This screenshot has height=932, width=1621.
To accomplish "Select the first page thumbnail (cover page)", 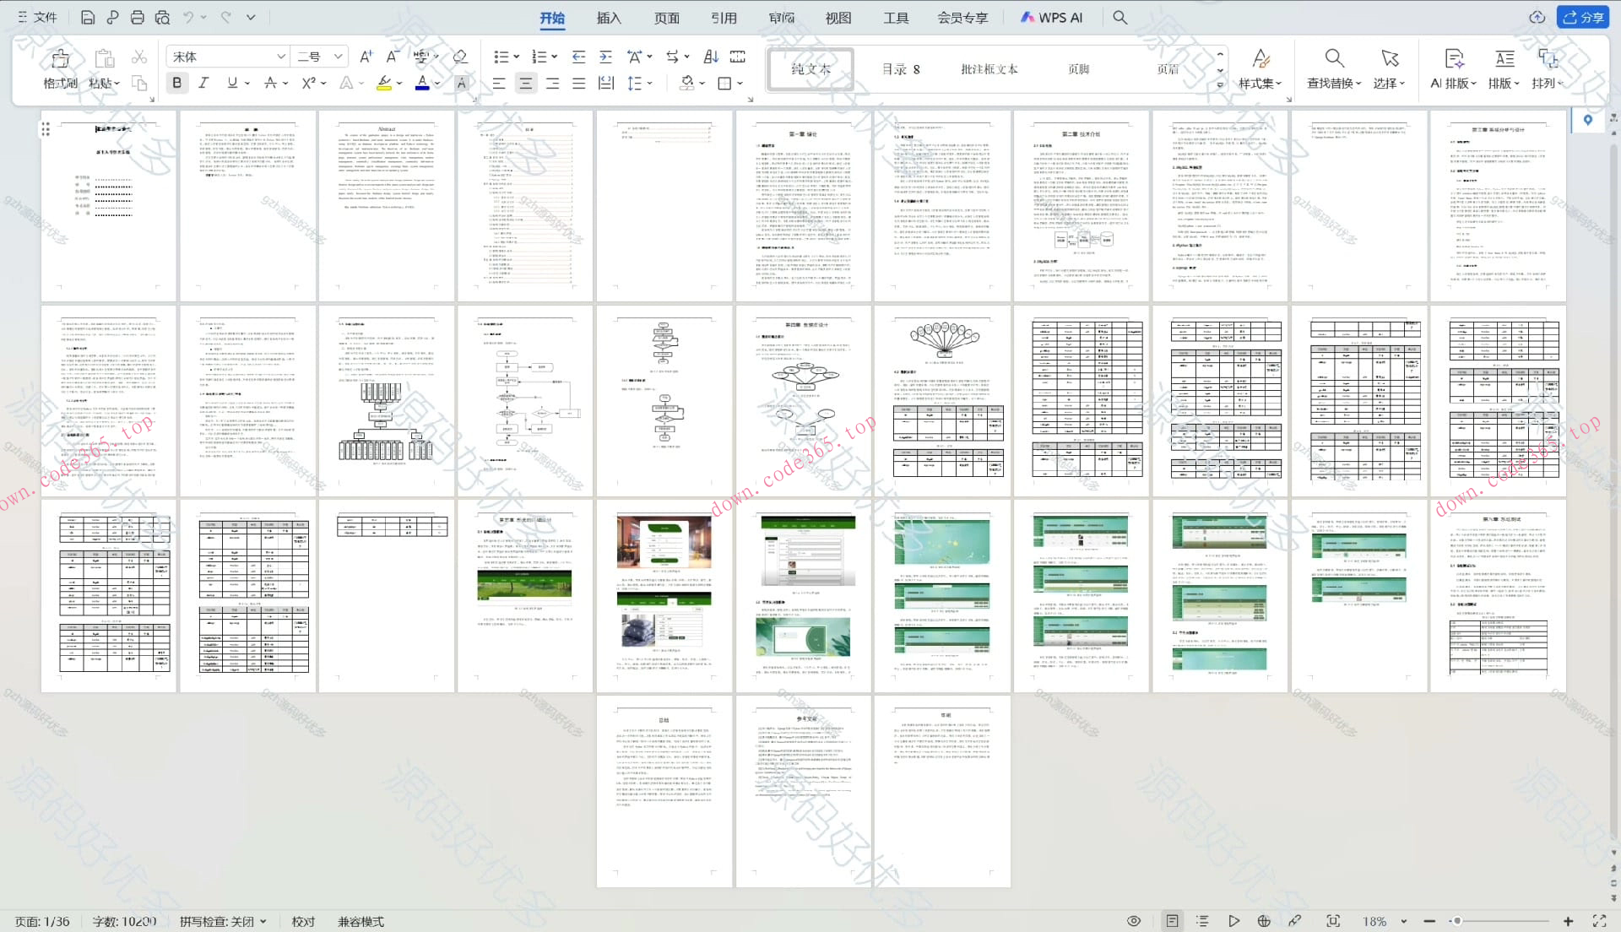I will (109, 205).
